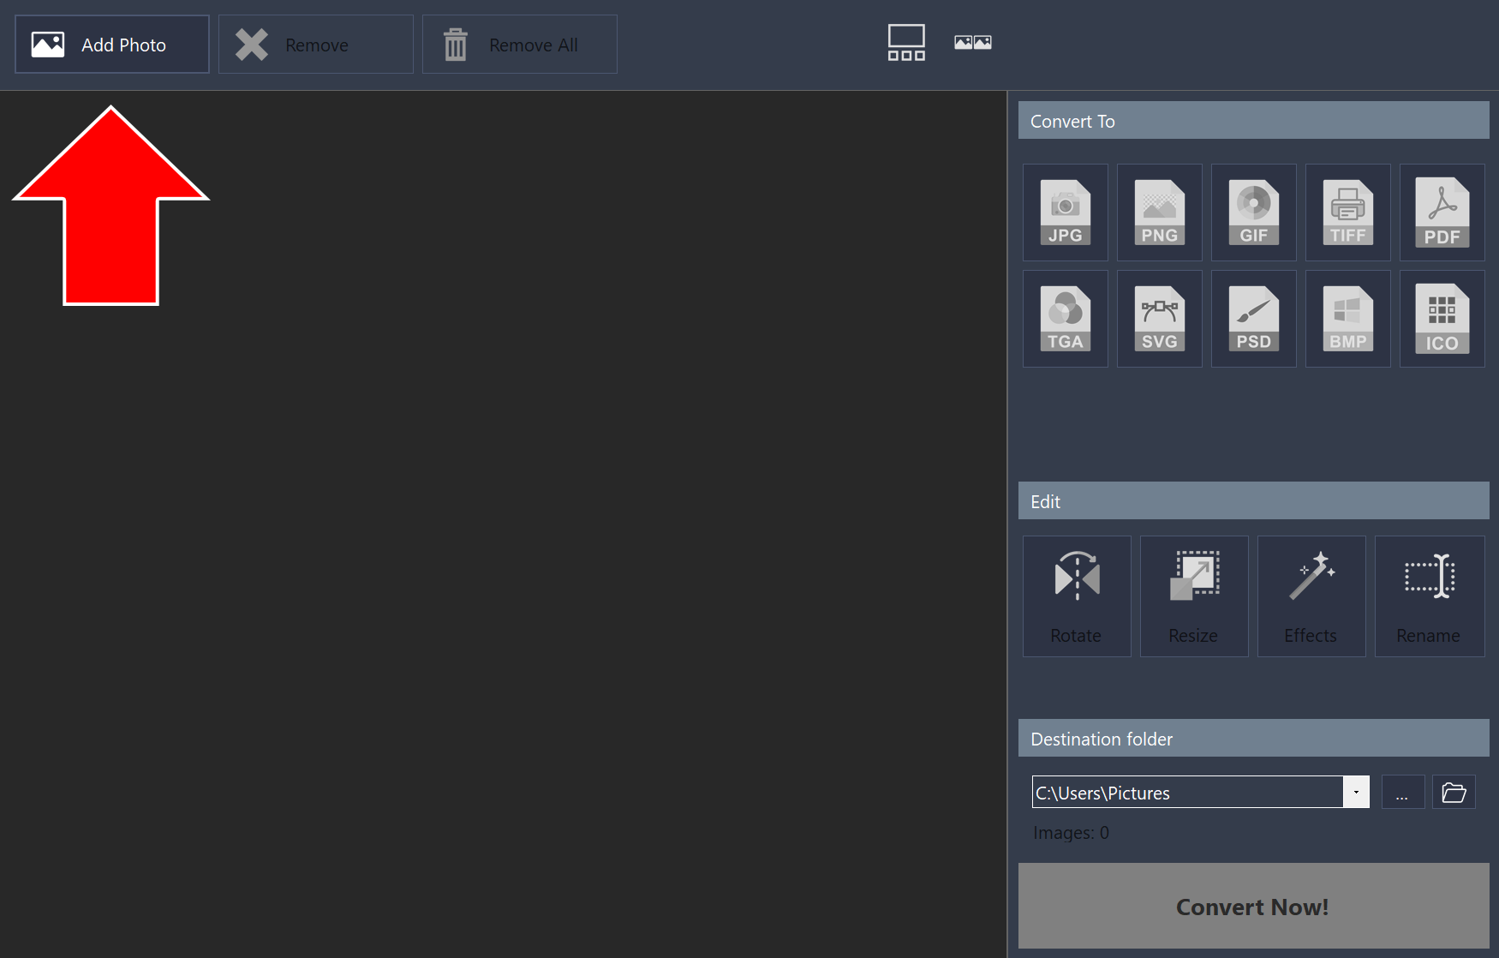Open the Resize edit tool
This screenshot has width=1499, height=958.
click(1194, 596)
